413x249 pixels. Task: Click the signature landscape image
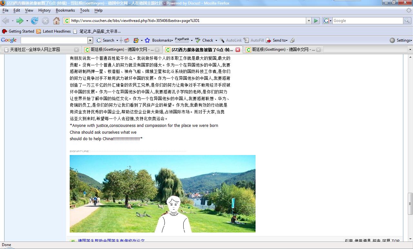163,194
